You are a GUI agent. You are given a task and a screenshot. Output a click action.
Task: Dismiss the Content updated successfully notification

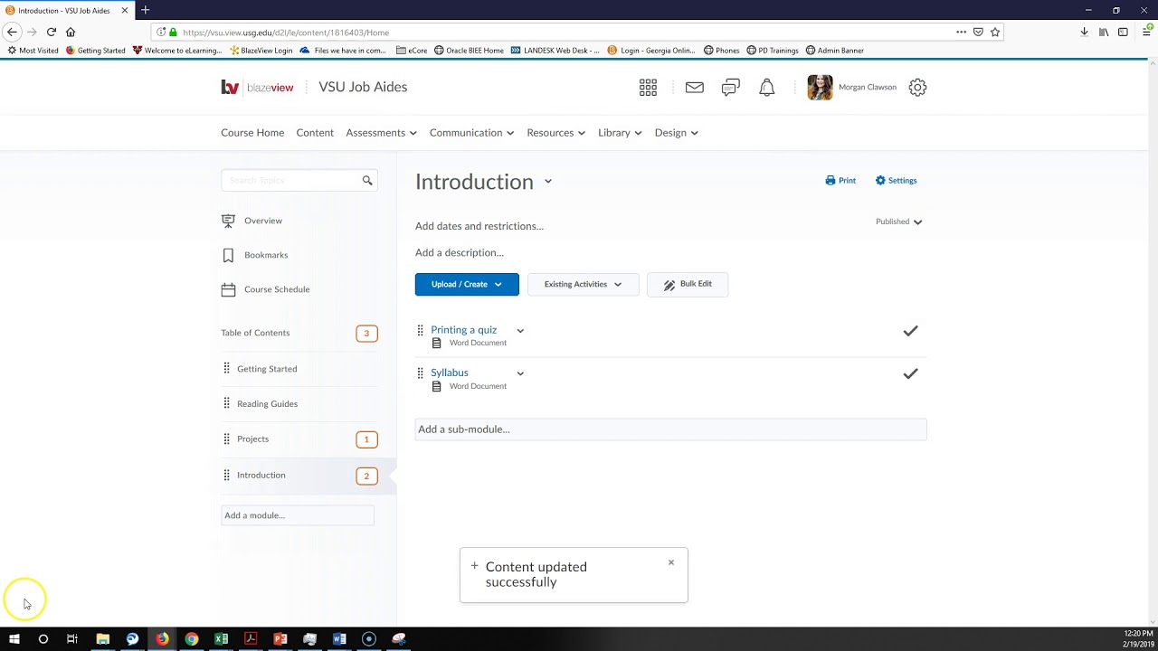(671, 562)
